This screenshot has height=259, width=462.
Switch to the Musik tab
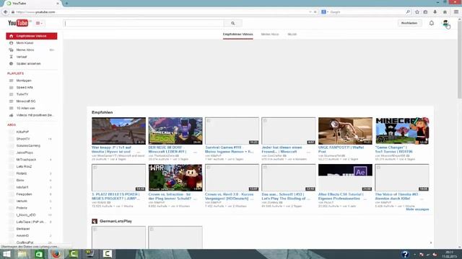pyautogui.click(x=292, y=35)
